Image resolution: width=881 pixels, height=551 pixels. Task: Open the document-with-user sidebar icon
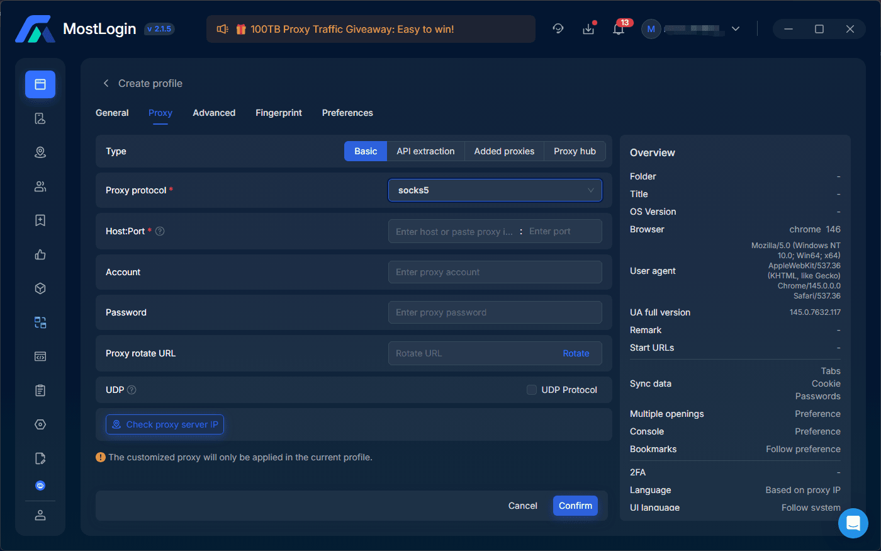[40, 118]
